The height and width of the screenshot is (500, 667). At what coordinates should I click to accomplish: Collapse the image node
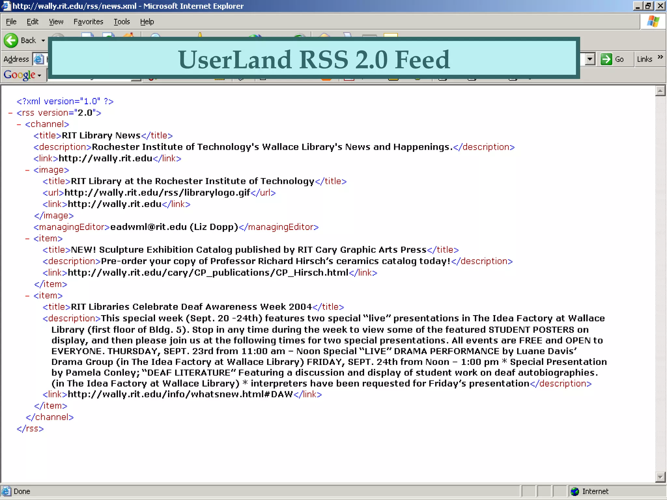(27, 170)
